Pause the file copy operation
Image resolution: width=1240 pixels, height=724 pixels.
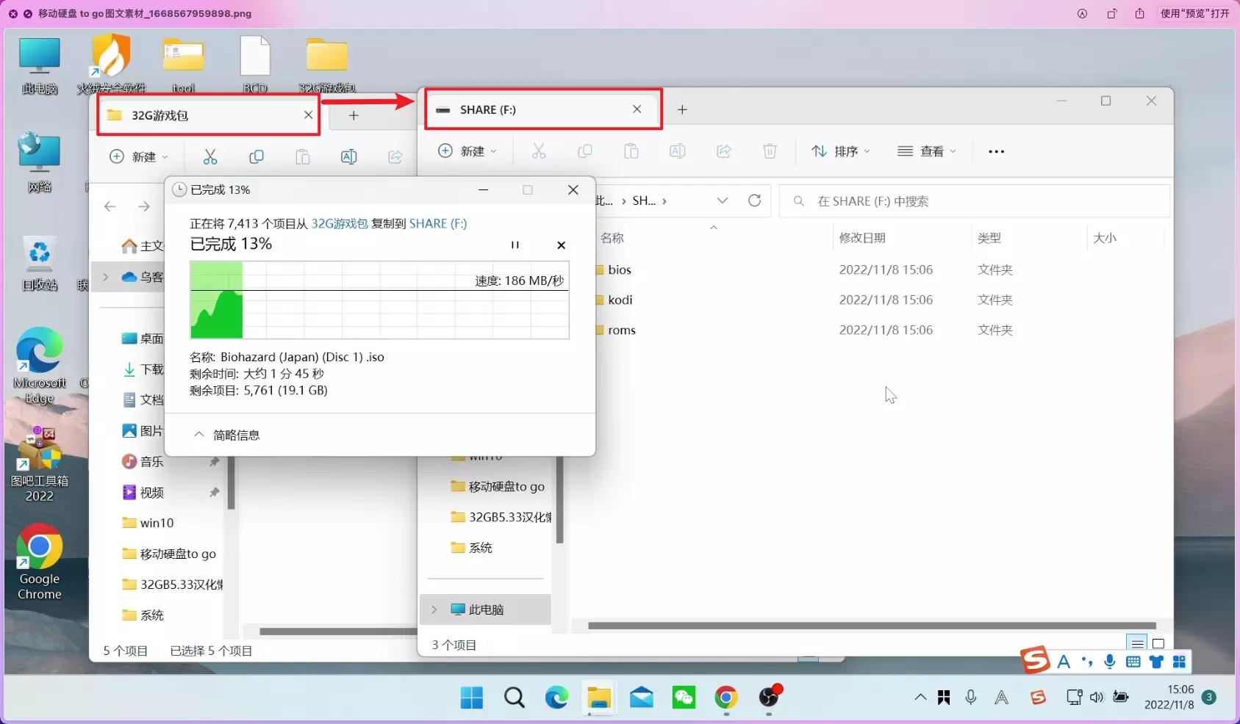515,245
